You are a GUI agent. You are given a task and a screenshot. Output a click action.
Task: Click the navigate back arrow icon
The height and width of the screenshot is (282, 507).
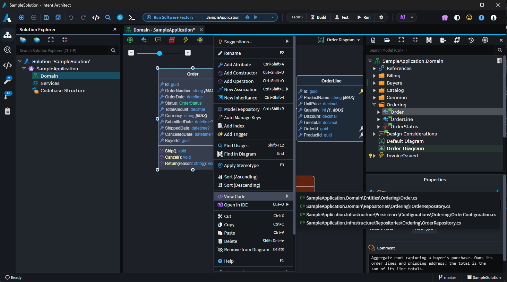pyautogui.click(x=22, y=17)
